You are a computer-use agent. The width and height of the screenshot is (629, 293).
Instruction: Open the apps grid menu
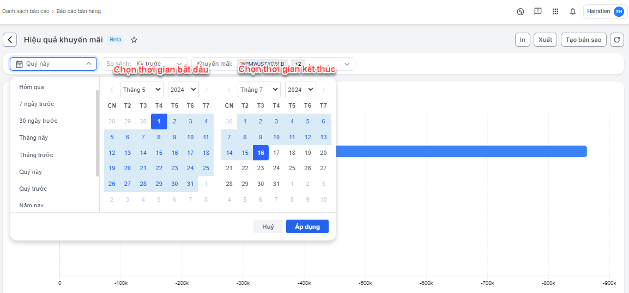pyautogui.click(x=555, y=11)
